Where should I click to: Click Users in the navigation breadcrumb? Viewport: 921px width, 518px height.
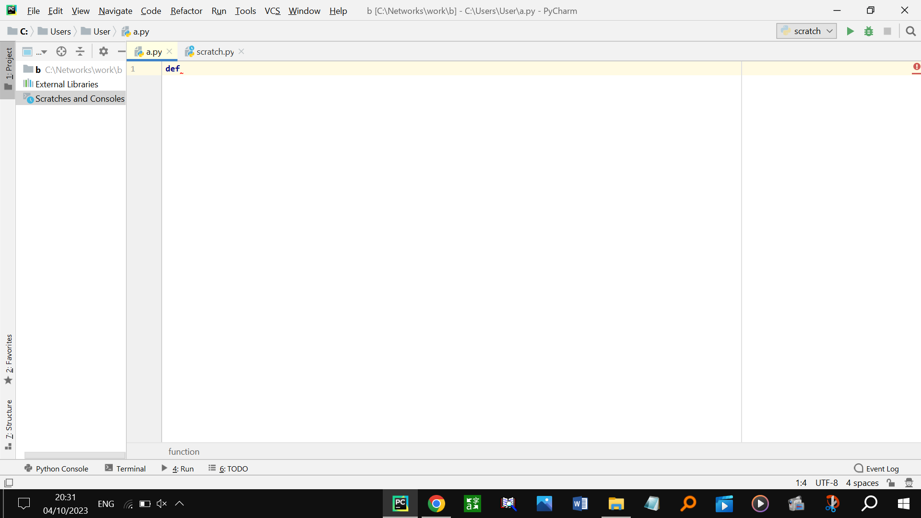click(x=54, y=31)
